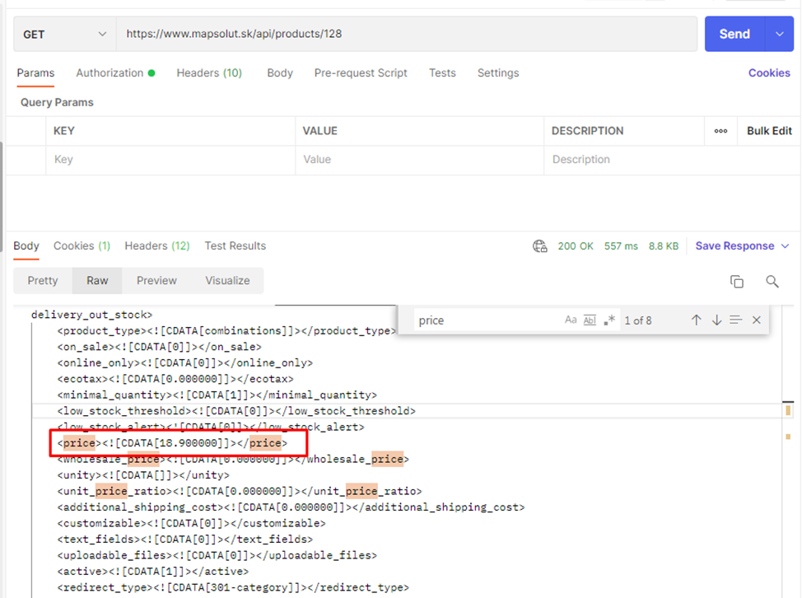Go to previous match arrow

pyautogui.click(x=696, y=320)
